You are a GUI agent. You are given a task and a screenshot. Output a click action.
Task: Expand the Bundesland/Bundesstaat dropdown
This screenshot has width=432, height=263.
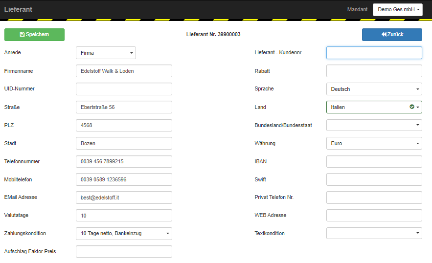coord(374,125)
